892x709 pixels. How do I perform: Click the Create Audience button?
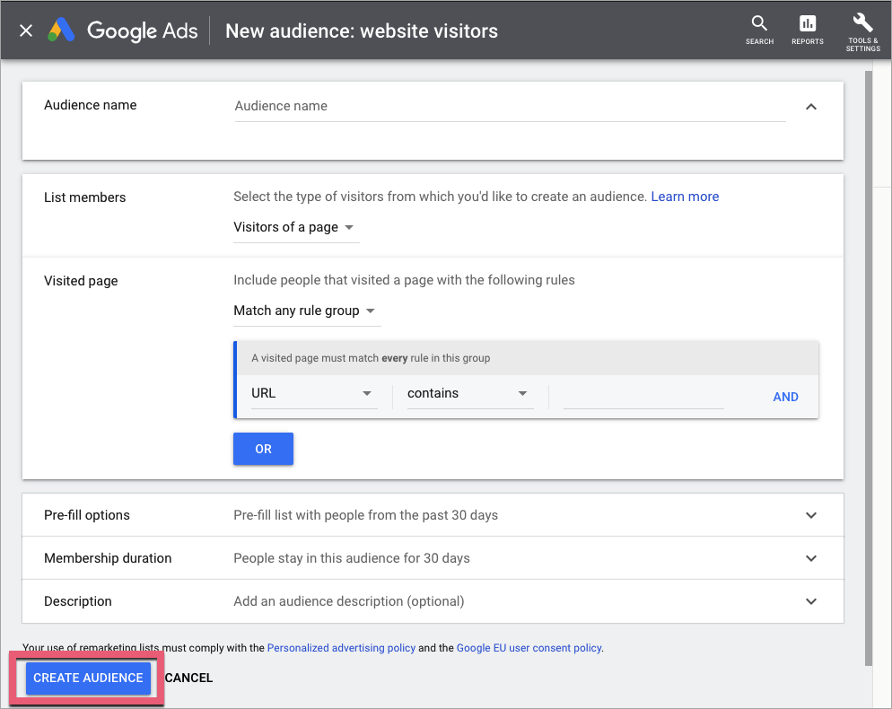tap(88, 678)
